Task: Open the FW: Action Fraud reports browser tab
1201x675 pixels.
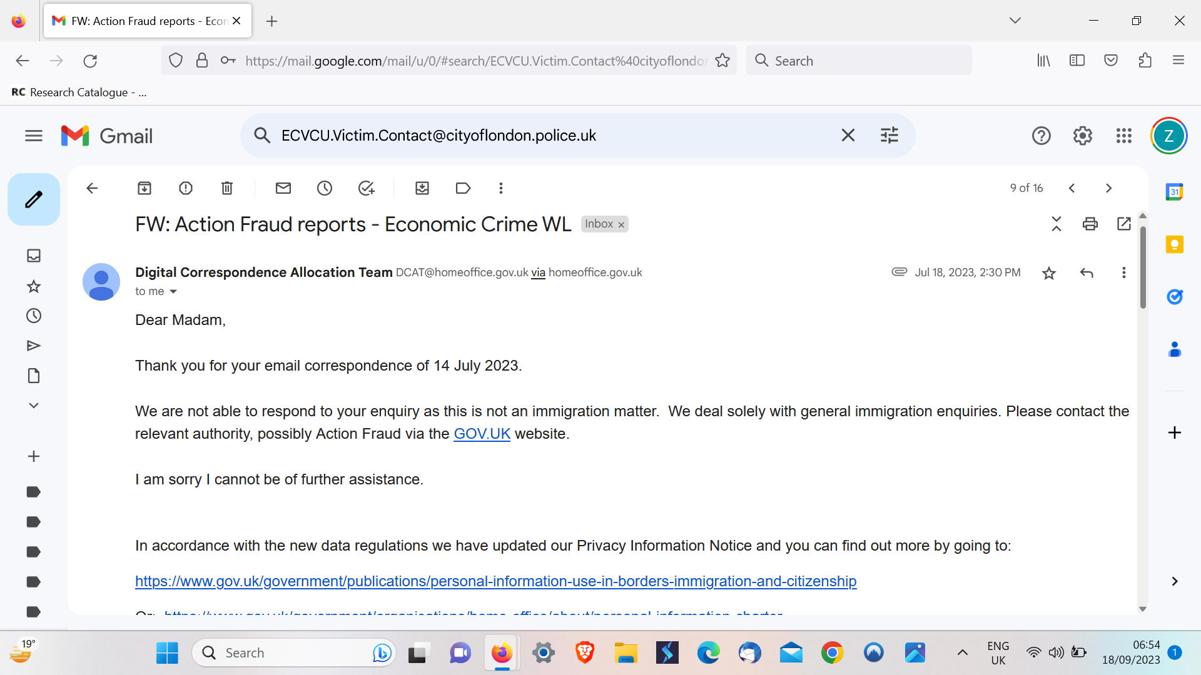Action: pyautogui.click(x=141, y=21)
